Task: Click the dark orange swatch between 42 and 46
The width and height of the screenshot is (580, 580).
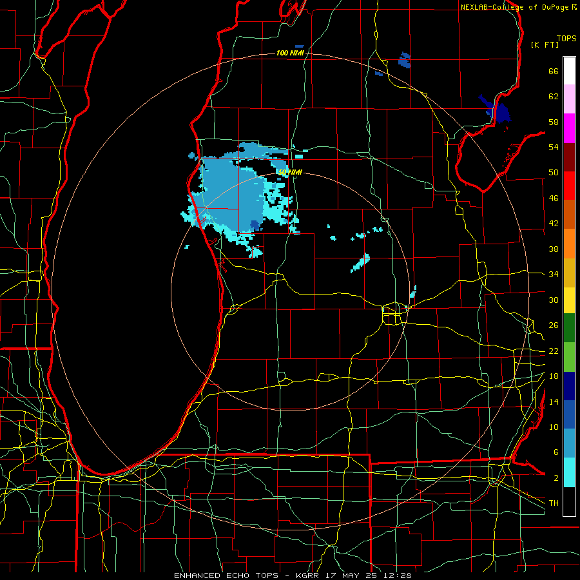Action: tap(569, 215)
